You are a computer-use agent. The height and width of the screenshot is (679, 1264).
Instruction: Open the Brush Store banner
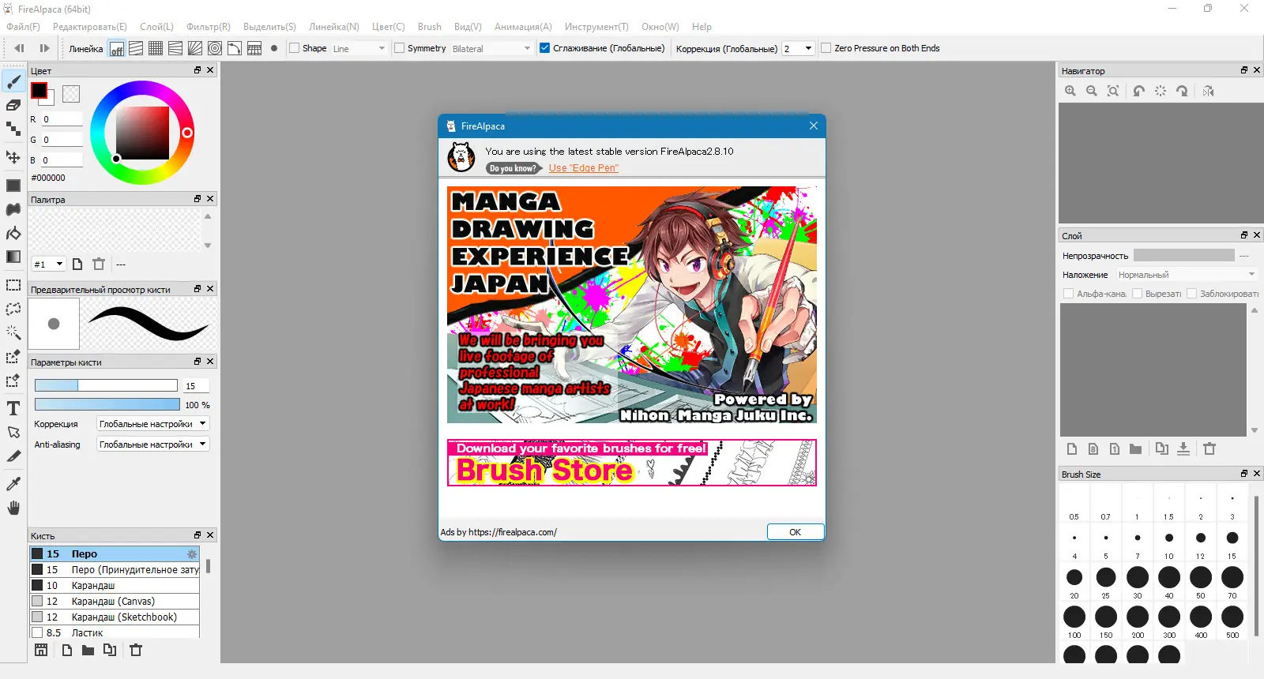(x=632, y=463)
